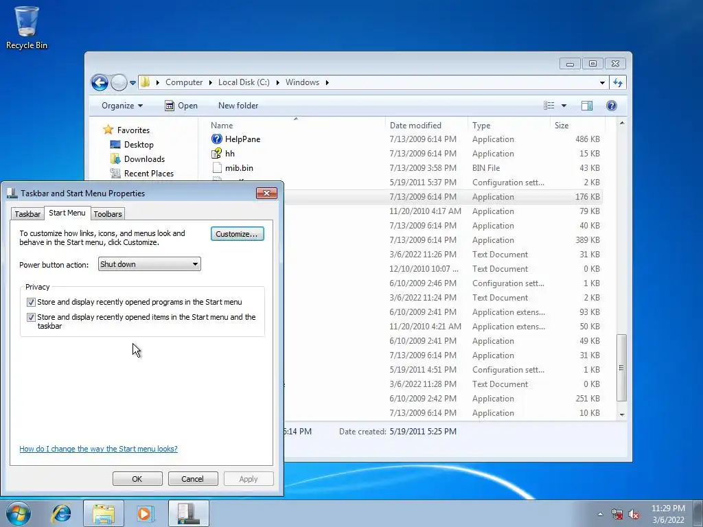The width and height of the screenshot is (703, 527).
Task: Select the HelpPane application icon
Action: (216, 139)
